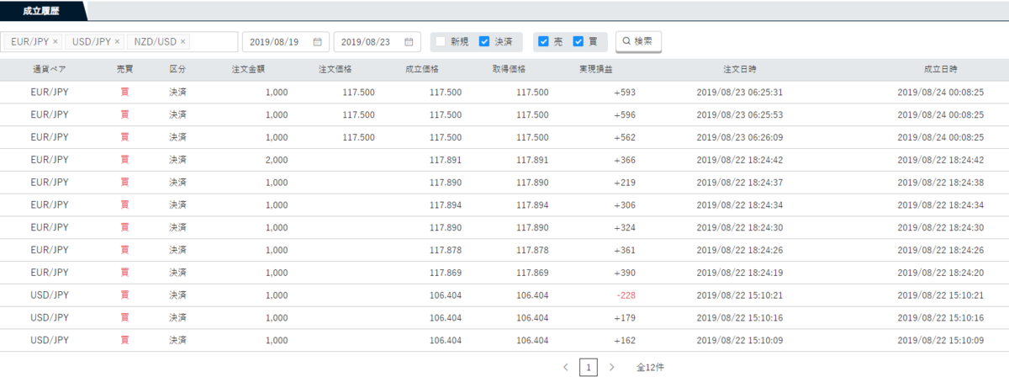Select the profit value +162
The image size is (1009, 377).
pyautogui.click(x=625, y=340)
